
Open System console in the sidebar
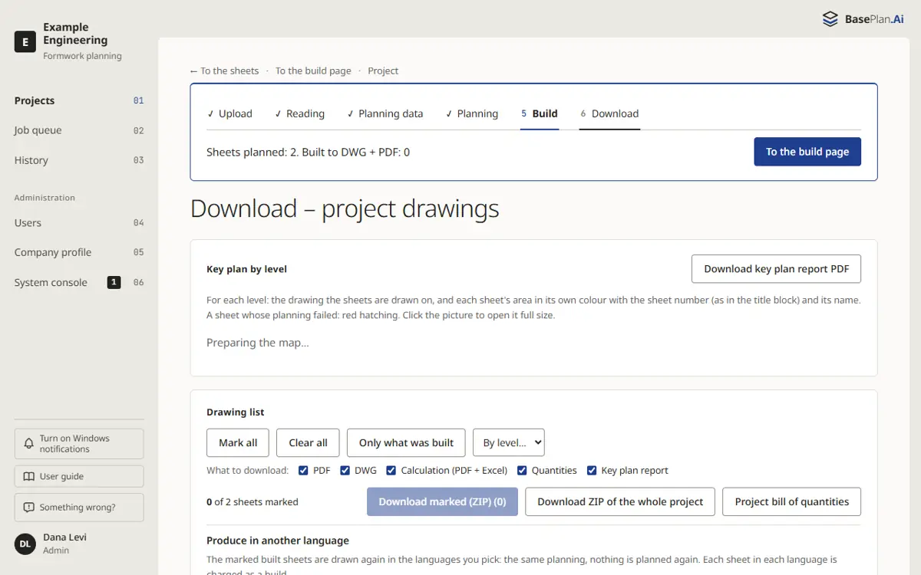tap(79, 282)
